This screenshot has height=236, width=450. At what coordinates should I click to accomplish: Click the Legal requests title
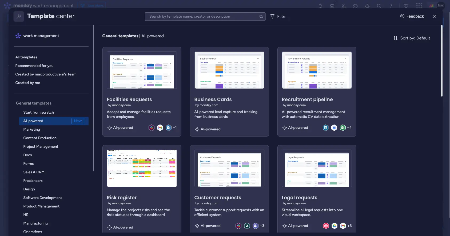tap(300, 198)
